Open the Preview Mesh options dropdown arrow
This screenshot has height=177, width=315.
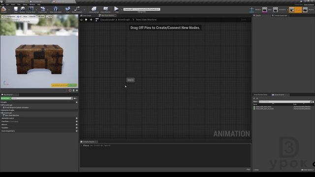tap(36, 10)
